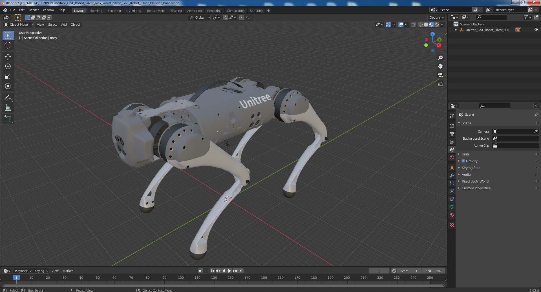541x292 pixels.
Task: Click the eyedropper next to the Camera field
Action: [536, 131]
